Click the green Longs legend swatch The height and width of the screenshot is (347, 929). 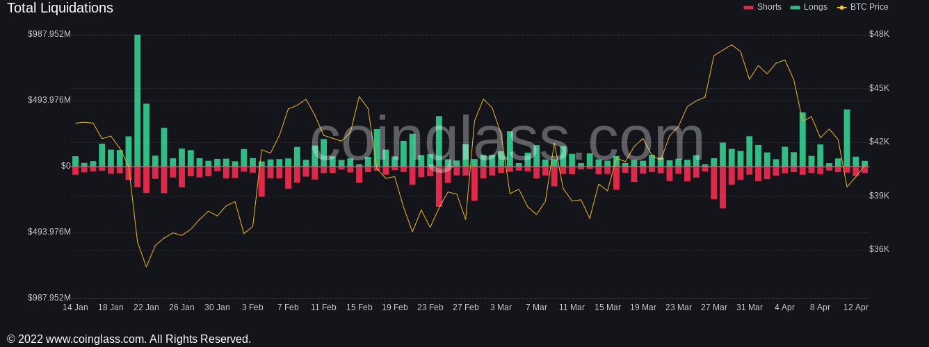(x=795, y=8)
